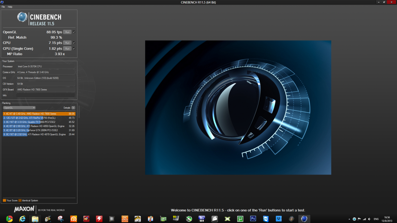This screenshot has height=223, width=397.
Task: Select ranking row Quadro FX 5800
Action: pyautogui.click(x=39, y=122)
